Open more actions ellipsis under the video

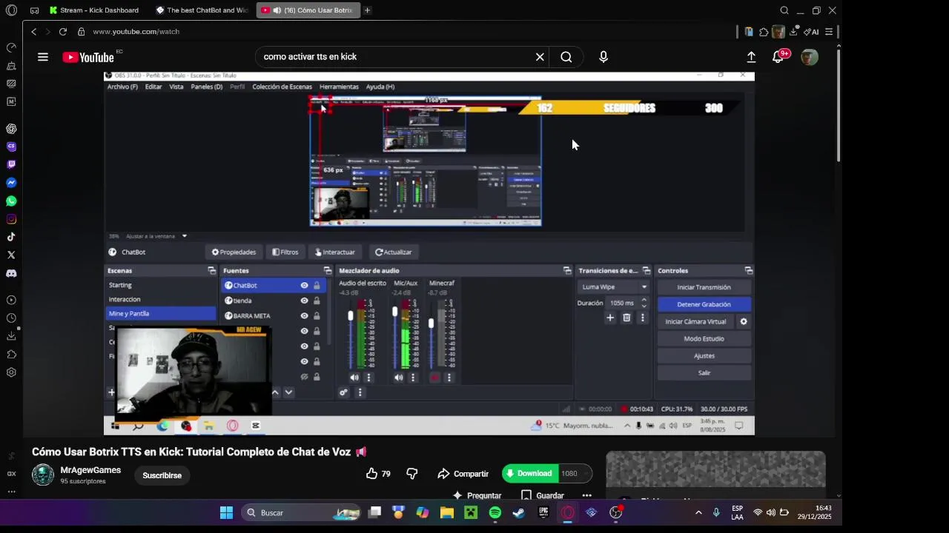(x=587, y=495)
